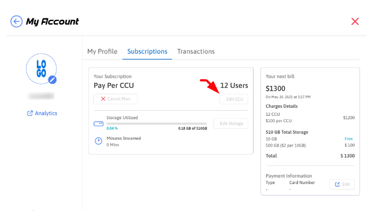
Task: Click the Analytics external link icon
Action: (x=30, y=113)
